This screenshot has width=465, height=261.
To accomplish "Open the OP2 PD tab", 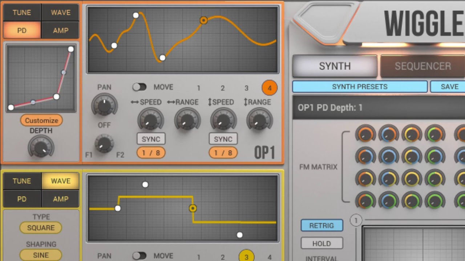I will coord(22,199).
